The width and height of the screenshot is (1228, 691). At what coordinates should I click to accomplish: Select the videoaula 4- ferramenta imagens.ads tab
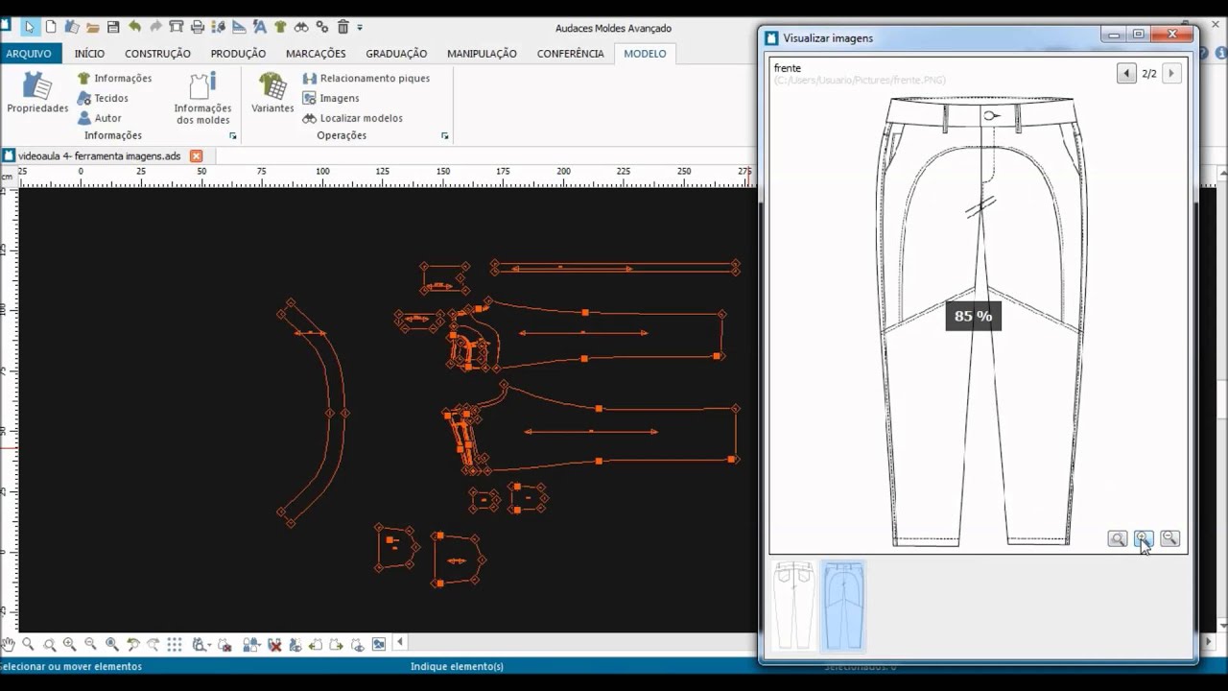(99, 155)
